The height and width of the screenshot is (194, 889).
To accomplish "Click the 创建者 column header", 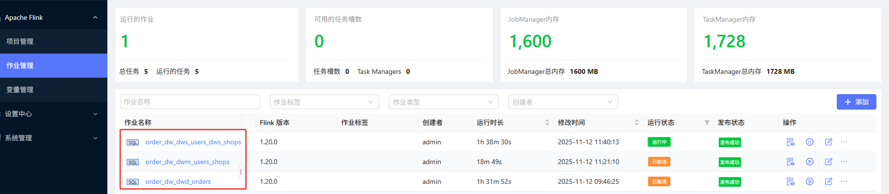I will 432,123.
